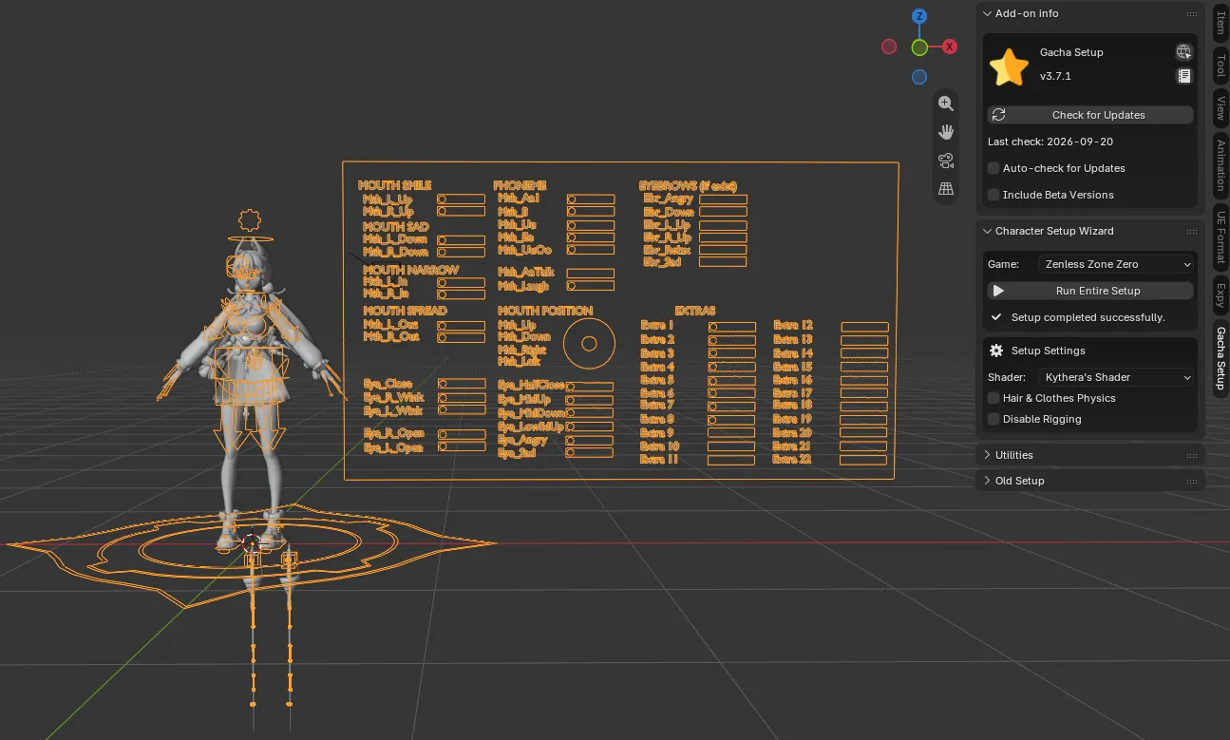
Task: Switch to the Animation sidebar tab
Action: (x=1221, y=165)
